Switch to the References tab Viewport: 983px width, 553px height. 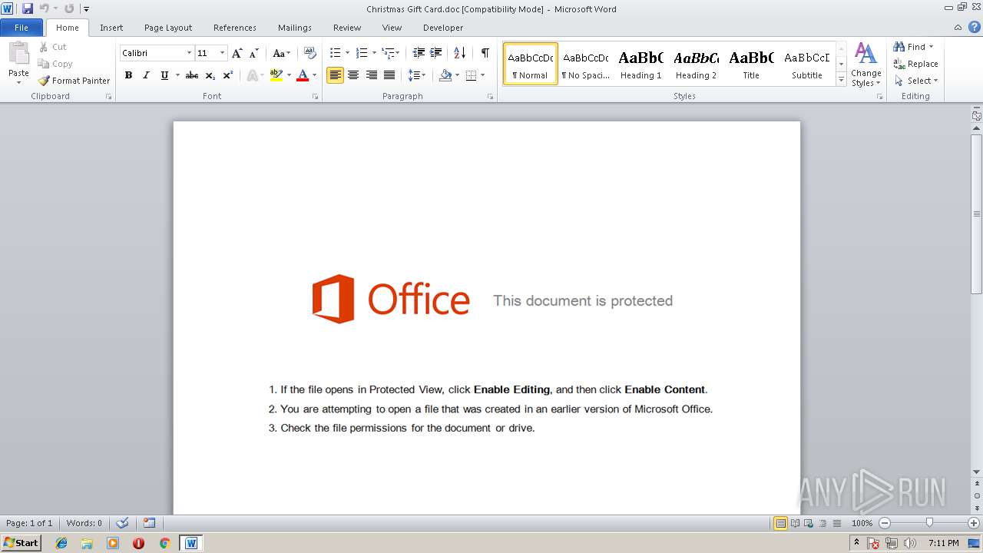click(235, 28)
